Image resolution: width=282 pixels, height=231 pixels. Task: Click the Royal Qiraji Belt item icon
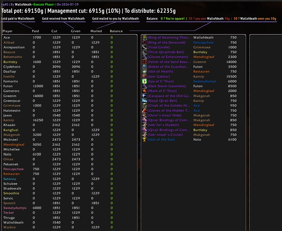point(144,101)
